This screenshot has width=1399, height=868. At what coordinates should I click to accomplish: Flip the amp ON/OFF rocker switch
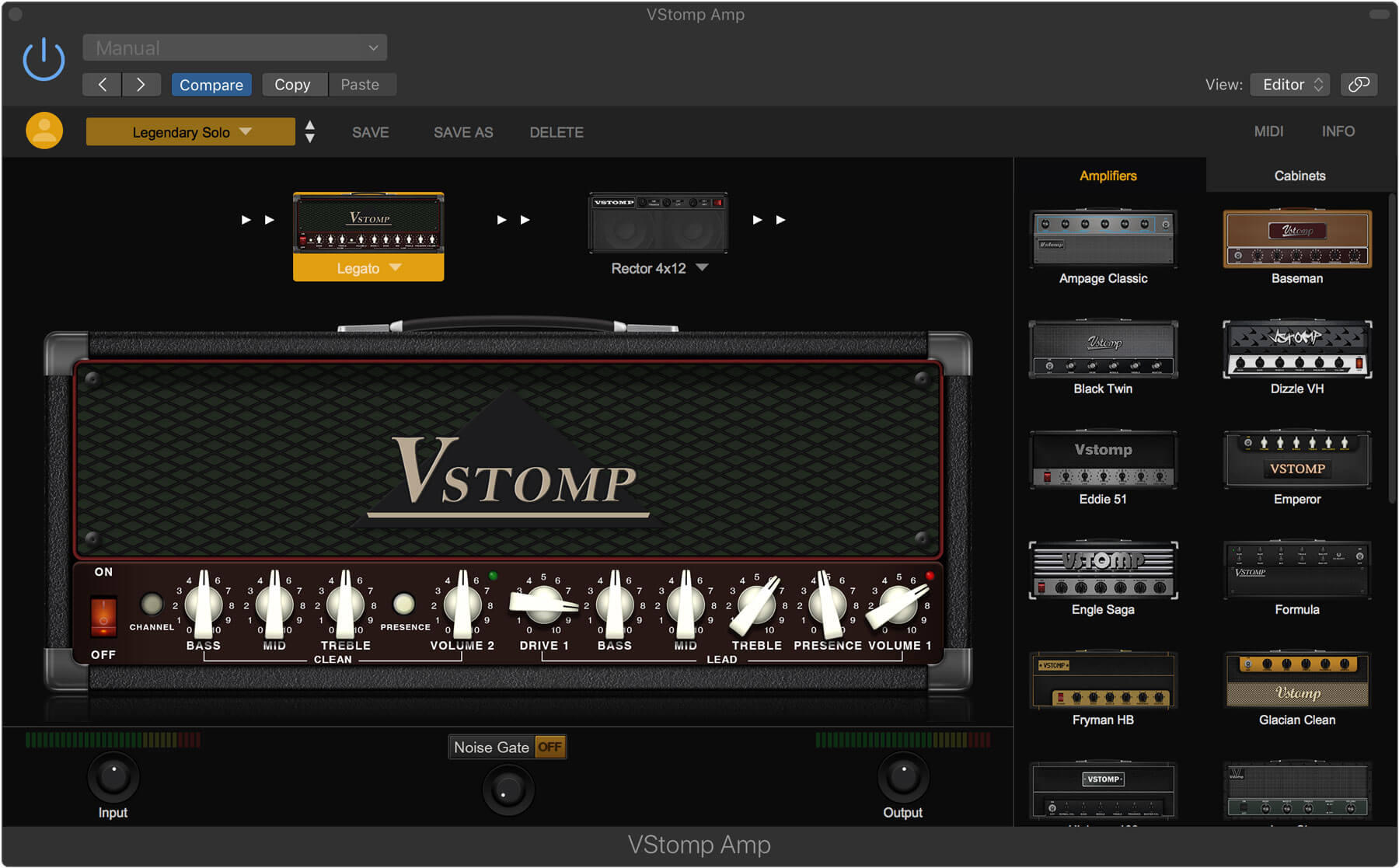pos(103,615)
